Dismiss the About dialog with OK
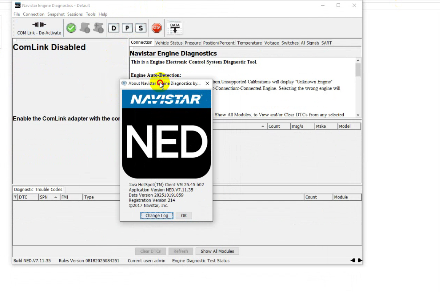This screenshot has width=440, height=292. (183, 215)
